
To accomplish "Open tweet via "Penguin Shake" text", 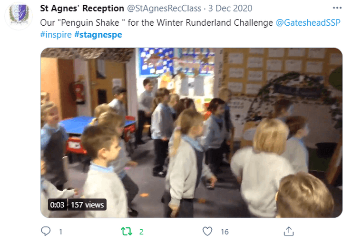I will 90,23.
